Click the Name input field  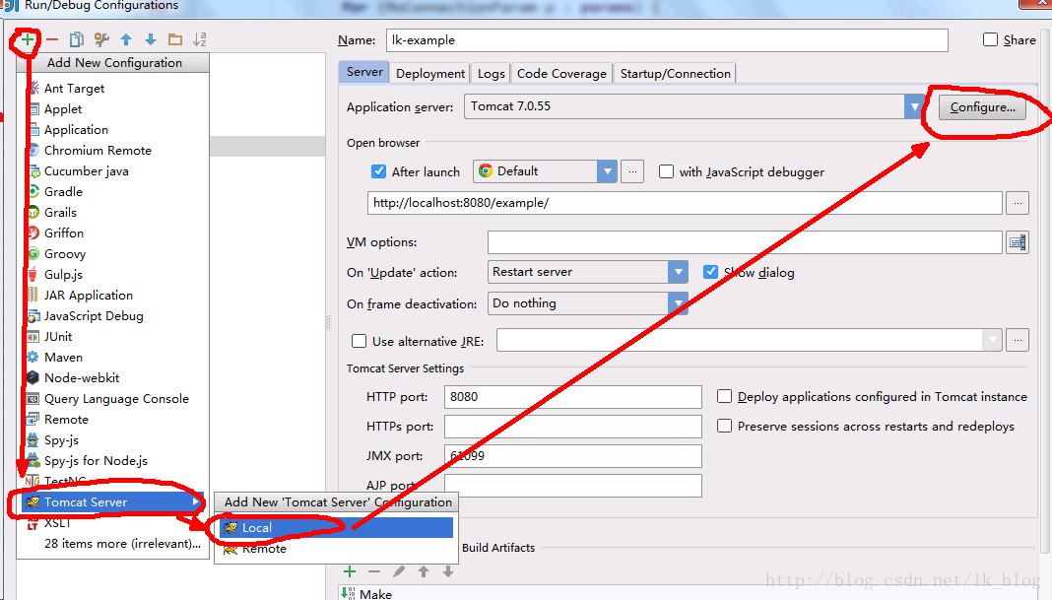(x=667, y=40)
